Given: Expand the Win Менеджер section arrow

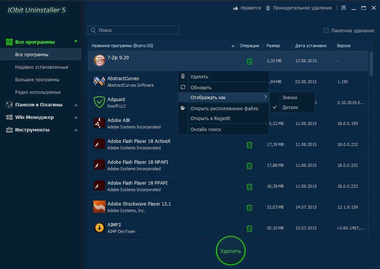Looking at the screenshot, I should [76, 117].
